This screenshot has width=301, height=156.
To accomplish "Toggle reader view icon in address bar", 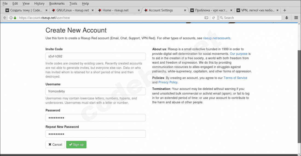I will click(x=207, y=18).
